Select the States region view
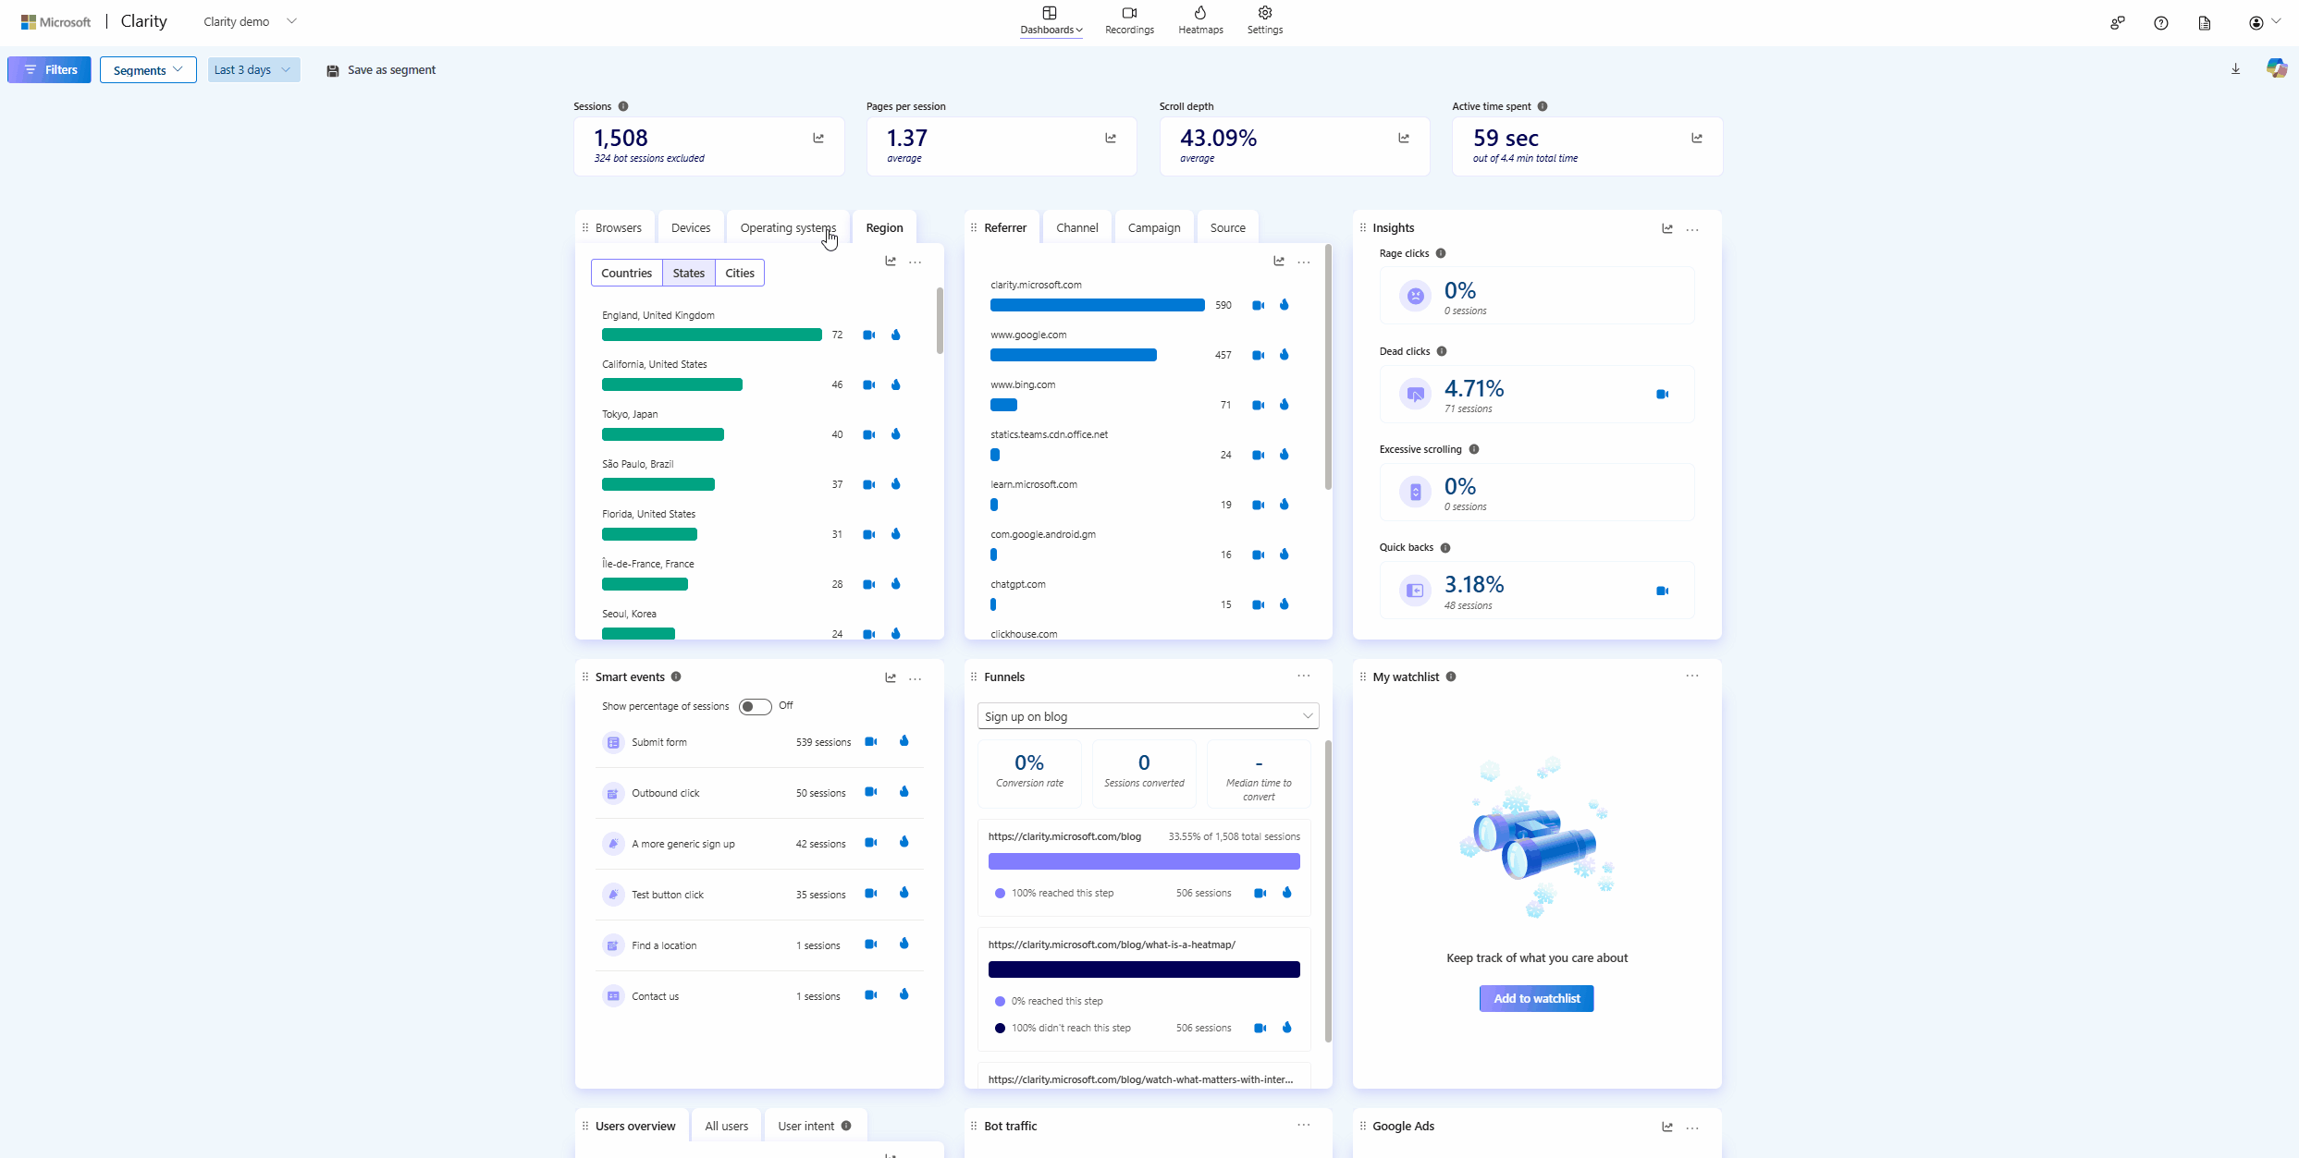This screenshot has height=1158, width=2299. click(x=688, y=273)
